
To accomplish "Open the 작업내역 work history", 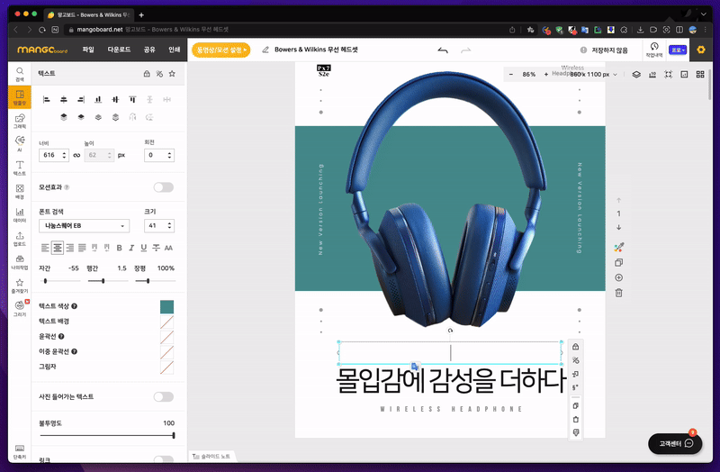I will (x=654, y=50).
